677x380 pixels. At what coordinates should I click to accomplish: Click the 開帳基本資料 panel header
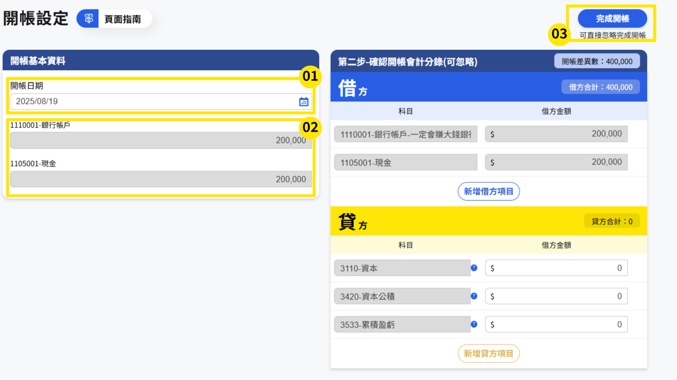coord(161,61)
